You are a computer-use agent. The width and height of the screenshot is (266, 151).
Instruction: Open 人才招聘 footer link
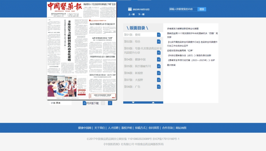pos(113,128)
